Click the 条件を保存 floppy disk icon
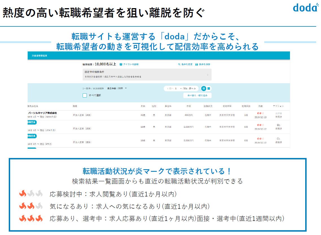Screen dimensions: 321x235 coord(197,64)
